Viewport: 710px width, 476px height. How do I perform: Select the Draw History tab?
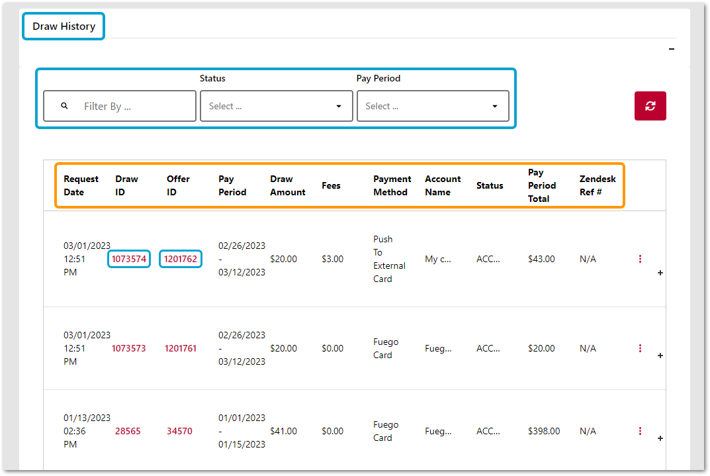[x=64, y=26]
